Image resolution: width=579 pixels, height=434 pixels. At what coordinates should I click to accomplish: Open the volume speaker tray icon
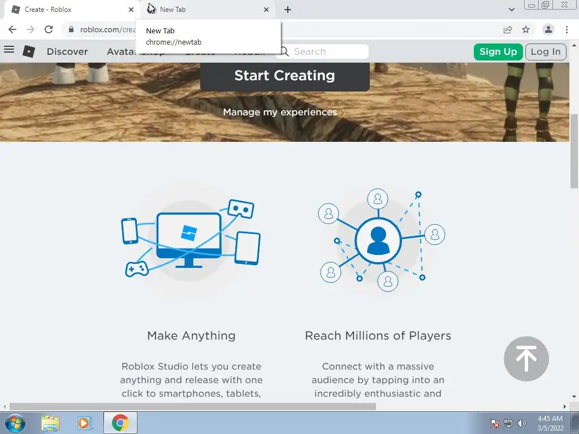521,423
